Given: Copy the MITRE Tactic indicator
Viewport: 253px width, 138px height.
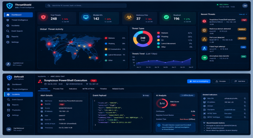Looking at the screenshot, I should pyautogui.click(x=245, y=113).
